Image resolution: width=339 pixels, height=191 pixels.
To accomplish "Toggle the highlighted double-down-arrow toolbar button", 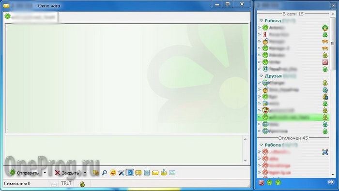I will tap(130, 173).
